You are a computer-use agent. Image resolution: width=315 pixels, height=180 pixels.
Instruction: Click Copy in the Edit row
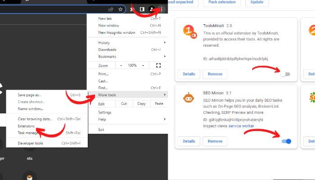coord(141,103)
